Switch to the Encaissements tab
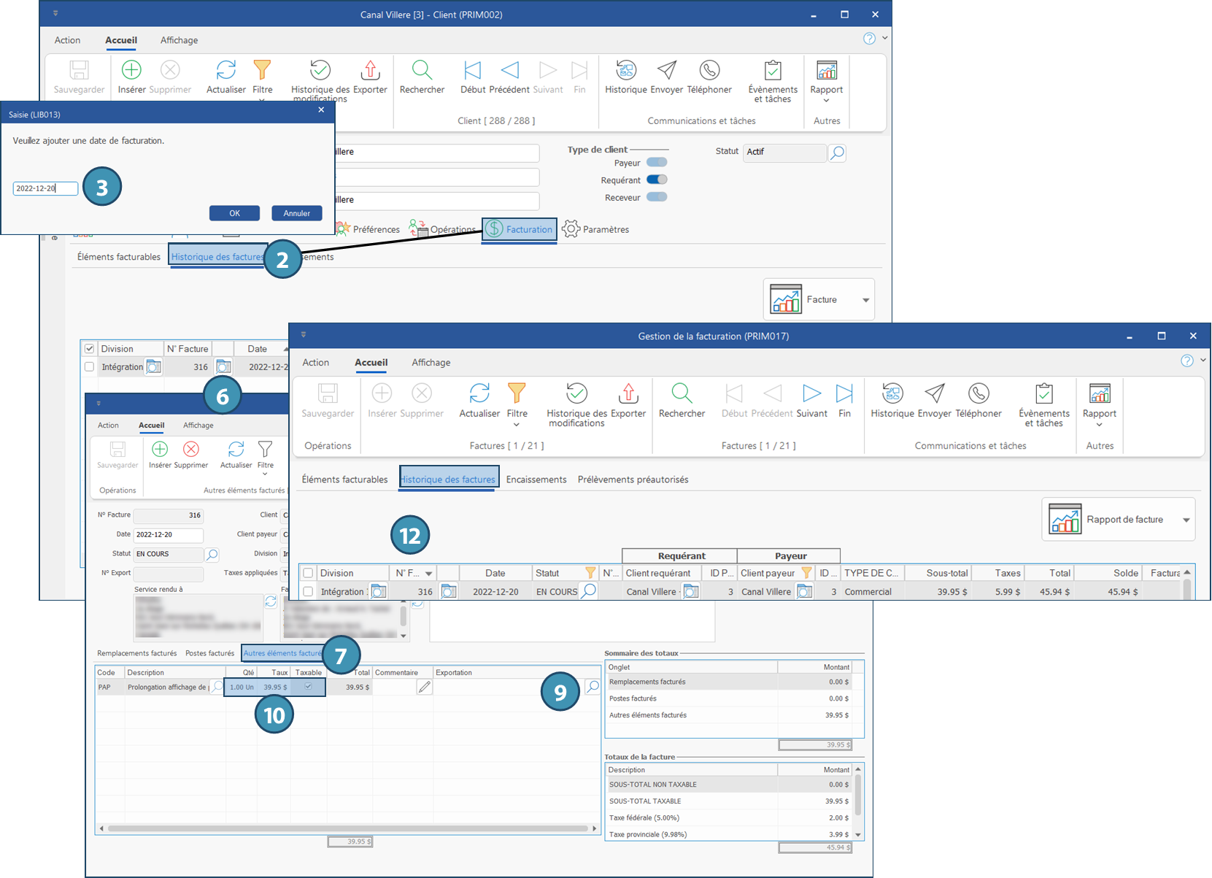Screen dimensions: 1212x878 (536, 480)
